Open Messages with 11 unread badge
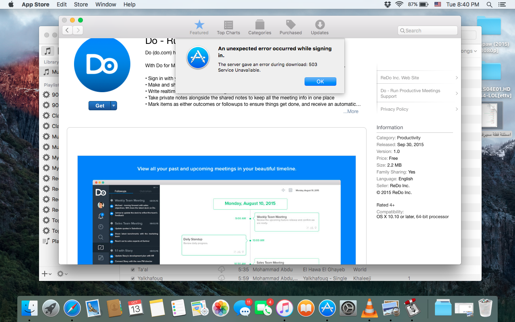 pyautogui.click(x=242, y=309)
